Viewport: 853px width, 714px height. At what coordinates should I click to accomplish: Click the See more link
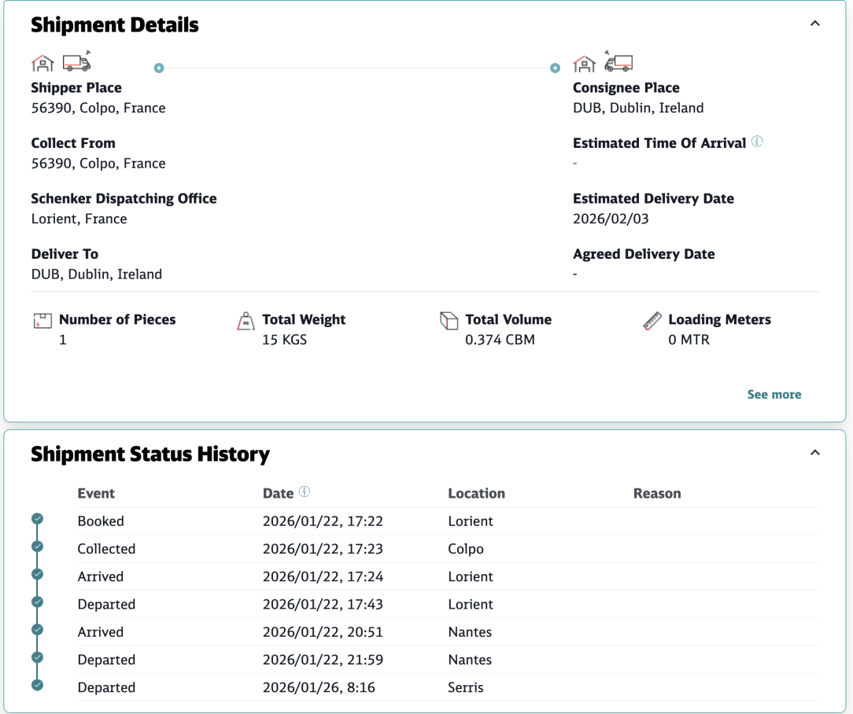(x=774, y=395)
